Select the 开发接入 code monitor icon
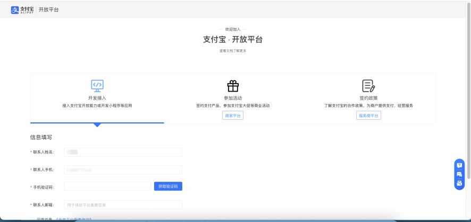471x222 pixels. coord(97,86)
